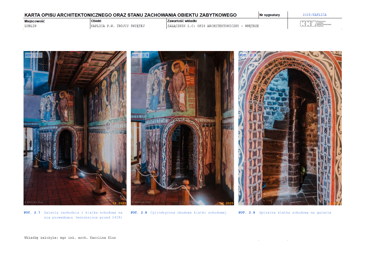Image resolution: width=365 pixels, height=257 pixels.
Task: Click caption 'Spiralna klatka schodowa na galerię'
Action: 295,213
